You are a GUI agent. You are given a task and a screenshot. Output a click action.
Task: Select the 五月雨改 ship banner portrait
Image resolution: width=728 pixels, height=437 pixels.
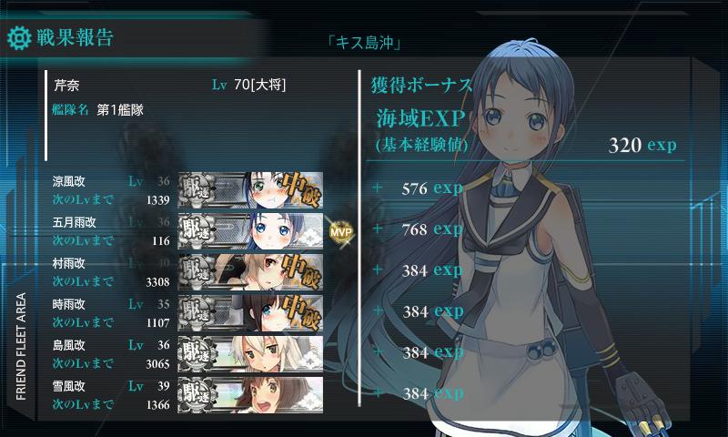[251, 231]
